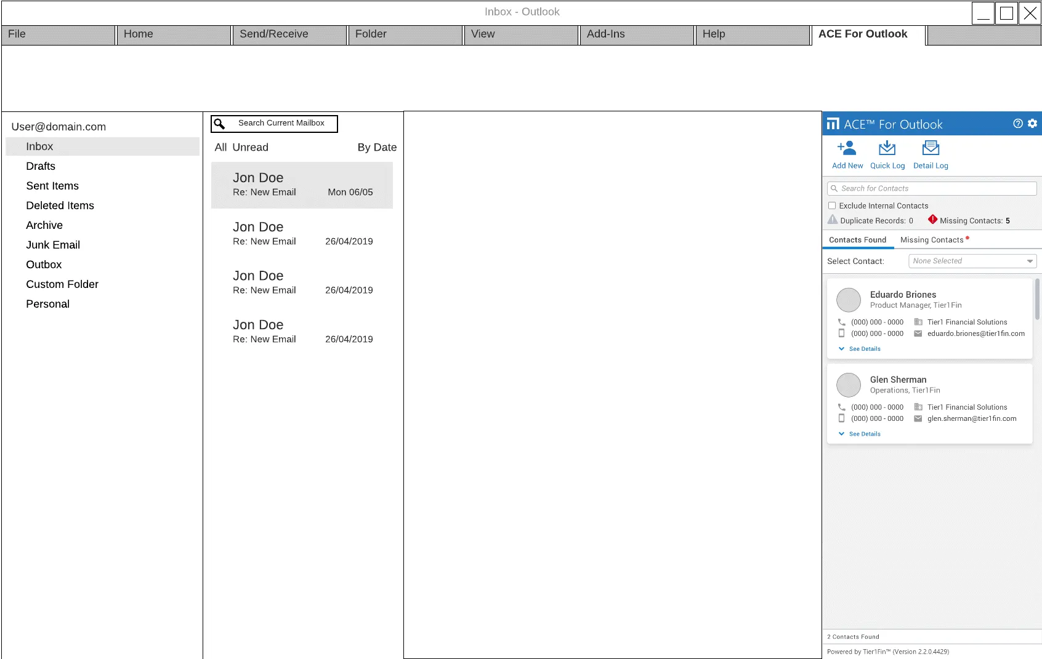Screen dimensions: 1042x659
Task: Click the red Missing Contacts alert icon
Action: [932, 219]
